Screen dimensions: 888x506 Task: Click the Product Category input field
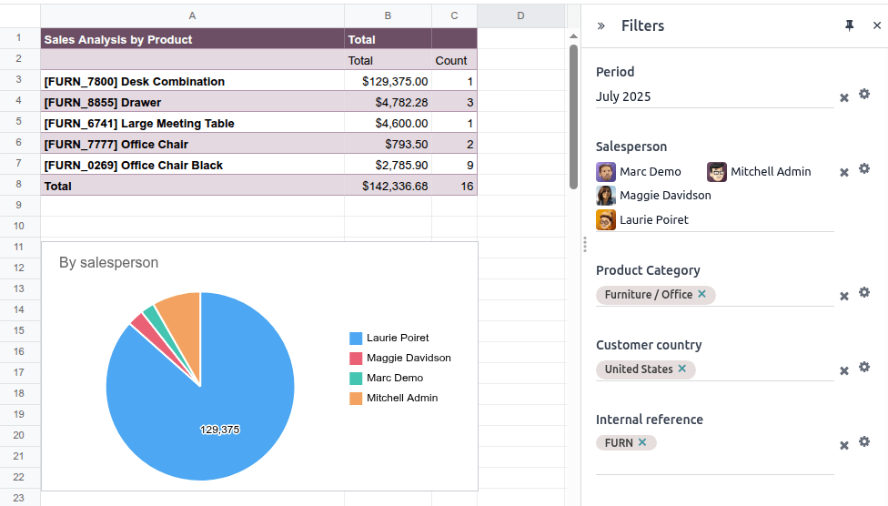click(773, 295)
